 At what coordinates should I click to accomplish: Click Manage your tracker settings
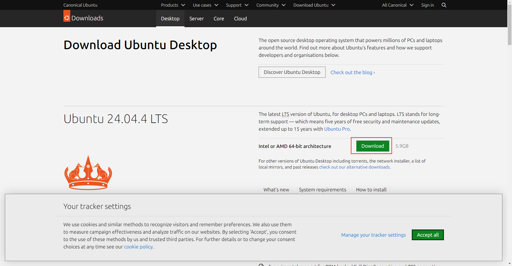(x=373, y=235)
